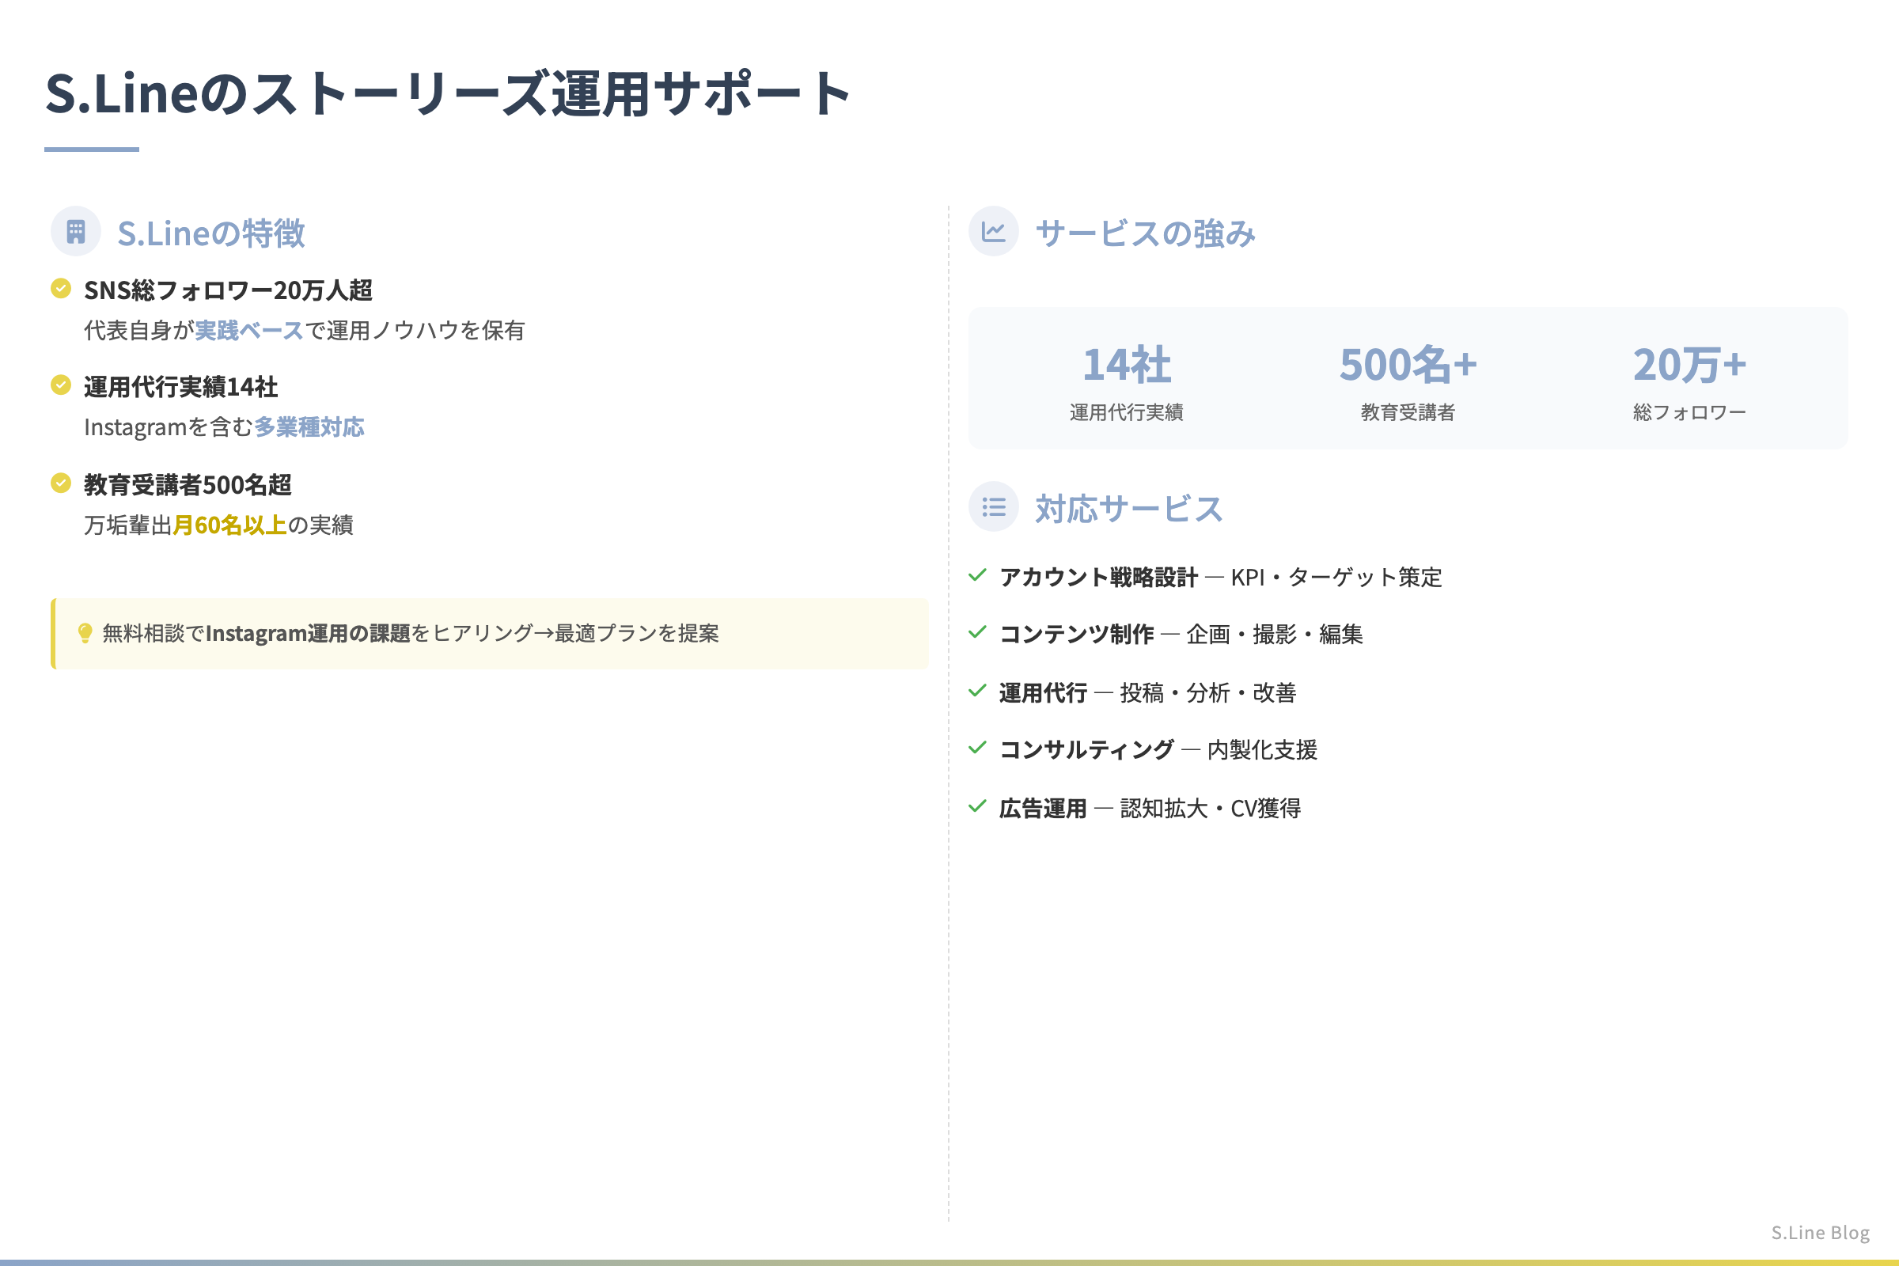The width and height of the screenshot is (1899, 1266).
Task: Click the highlighted text 月60名以上
Action: click(x=229, y=525)
